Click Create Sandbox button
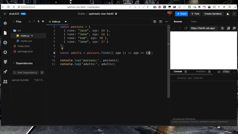The image size is (238, 134). tap(213, 14)
